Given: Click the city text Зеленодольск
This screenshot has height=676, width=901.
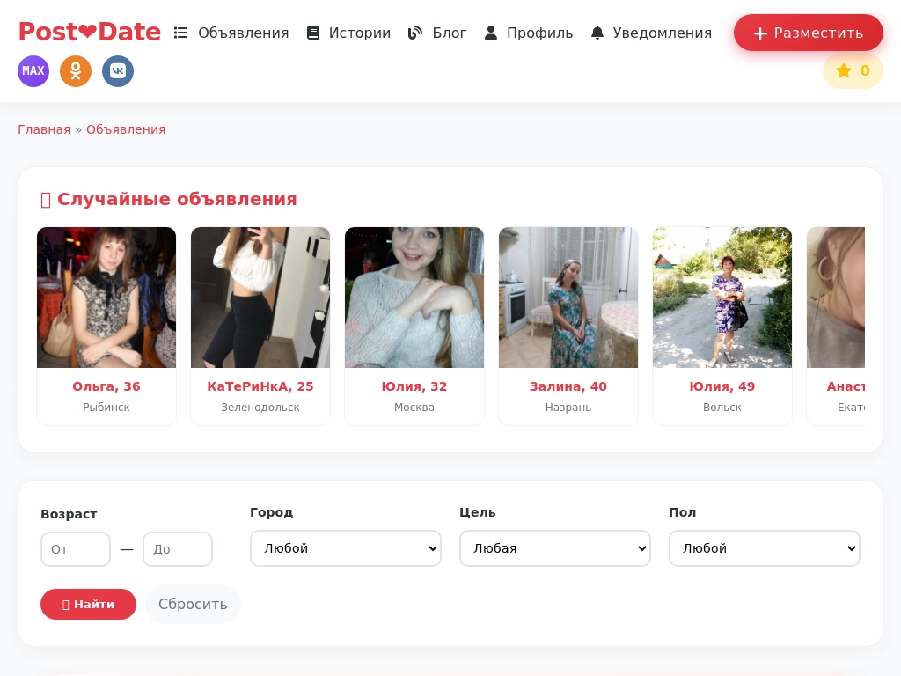Looking at the screenshot, I should coord(260,407).
